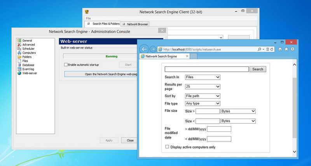Screen dimensions: 311x166
Task: Open Favorites star icon in browser
Action: (286, 49)
